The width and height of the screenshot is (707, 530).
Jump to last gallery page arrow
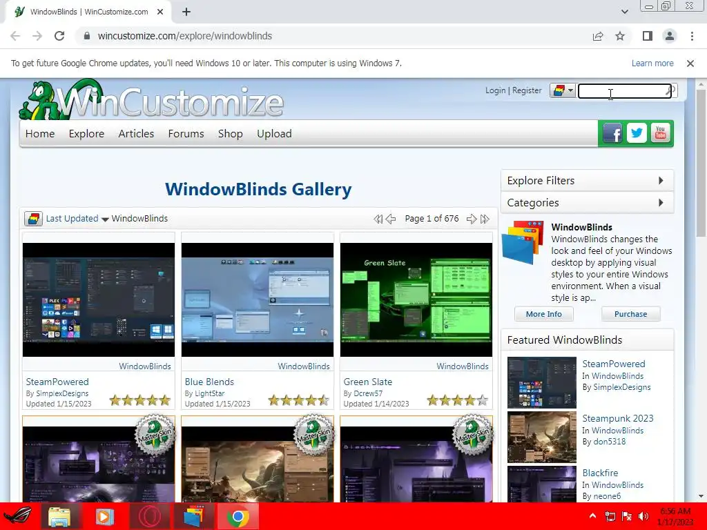coord(485,219)
